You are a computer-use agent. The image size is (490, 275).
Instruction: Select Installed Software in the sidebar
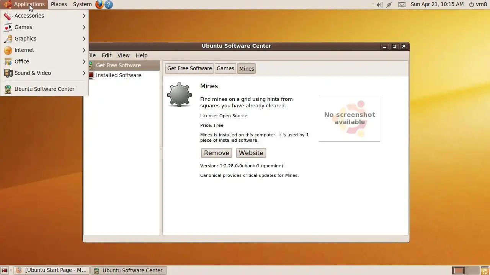tap(122, 75)
